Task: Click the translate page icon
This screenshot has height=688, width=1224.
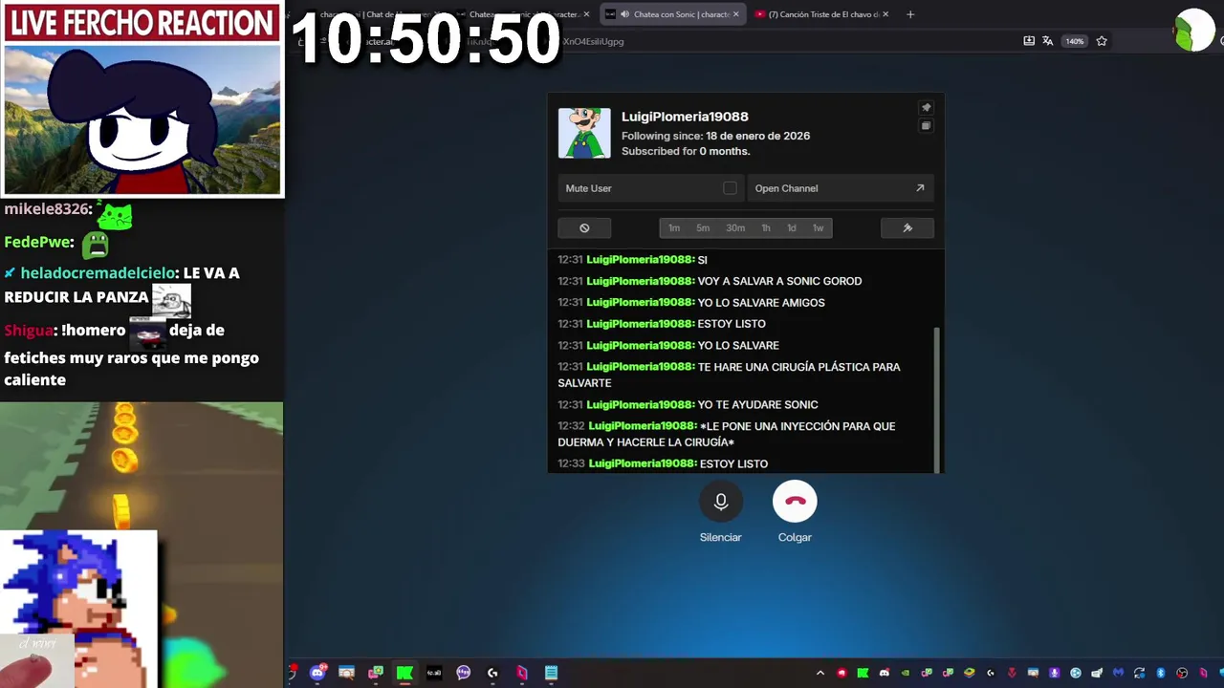Action: pyautogui.click(x=1048, y=41)
